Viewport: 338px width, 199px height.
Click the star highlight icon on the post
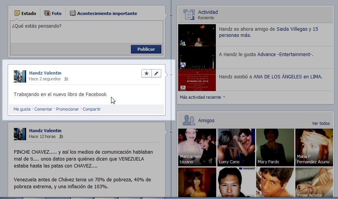[146, 73]
